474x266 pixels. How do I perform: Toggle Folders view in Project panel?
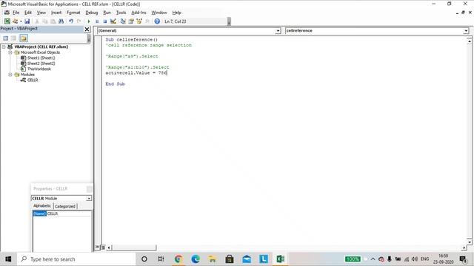pyautogui.click(x=24, y=38)
